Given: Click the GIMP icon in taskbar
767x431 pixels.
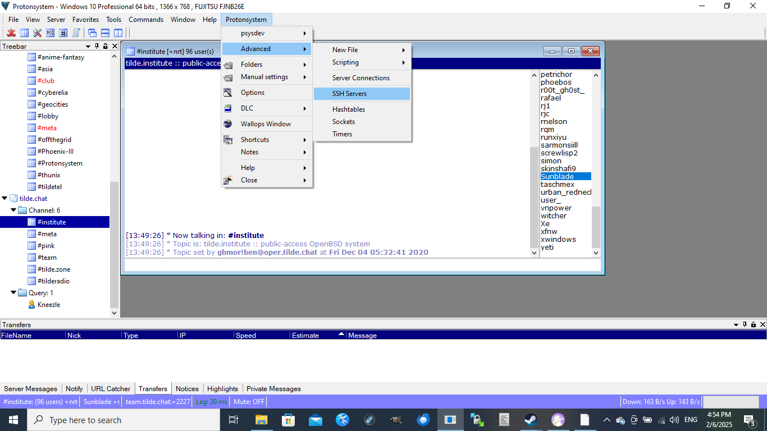Looking at the screenshot, I should point(396,420).
